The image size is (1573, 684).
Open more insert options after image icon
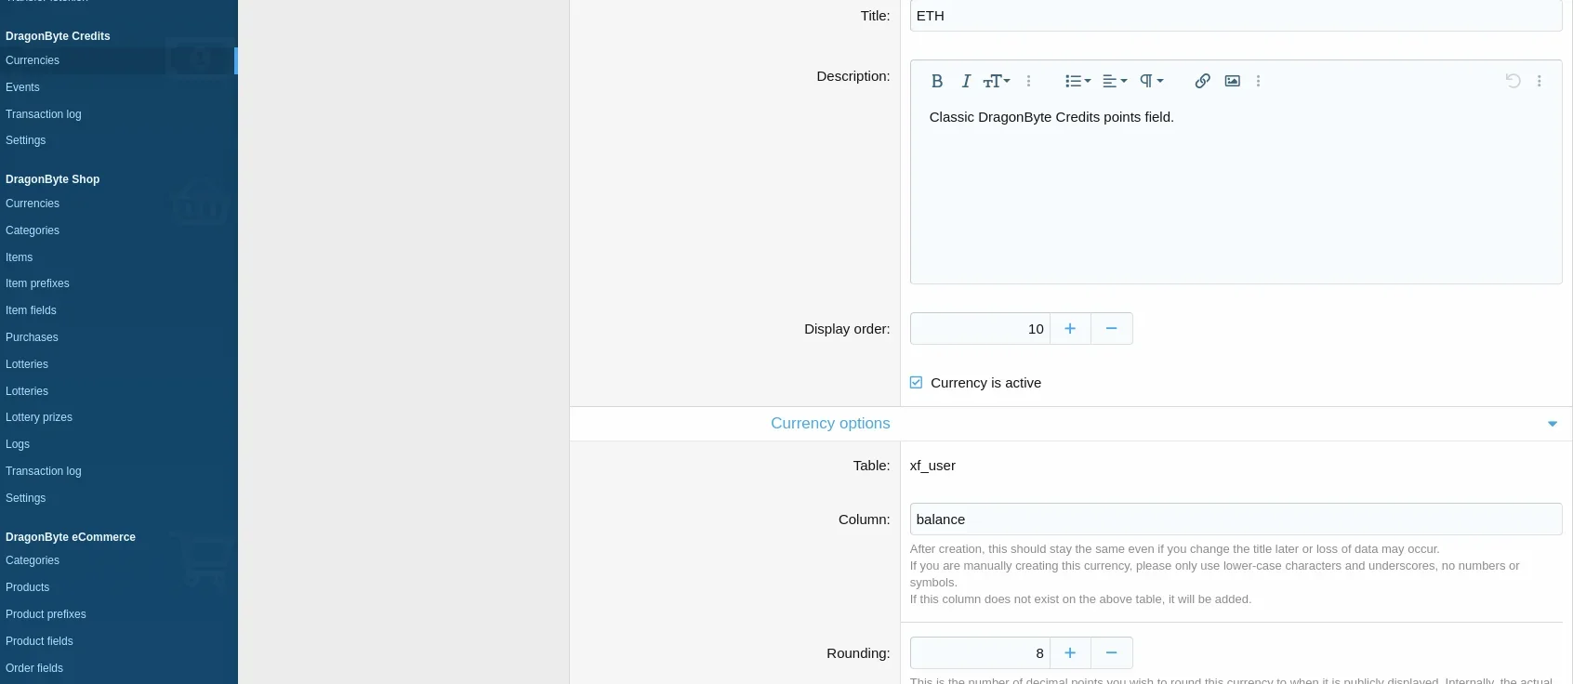(1258, 81)
